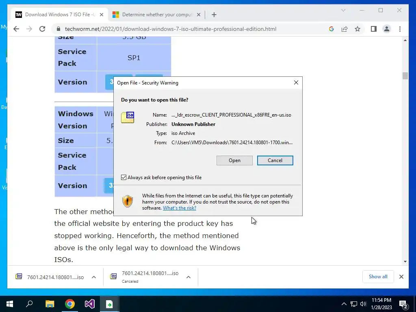This screenshot has height=312, width=416.
Task: Click the page's vertical scrollbar thumb
Action: point(405,76)
